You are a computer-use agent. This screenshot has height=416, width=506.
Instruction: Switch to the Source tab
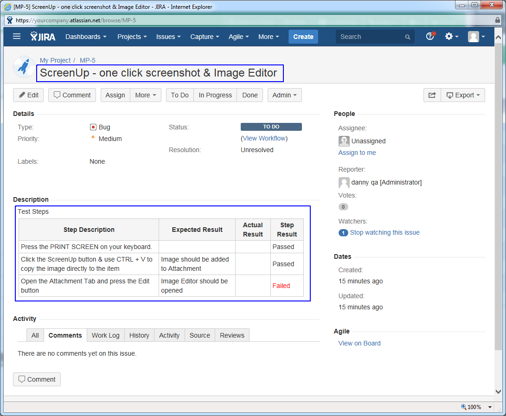200,335
